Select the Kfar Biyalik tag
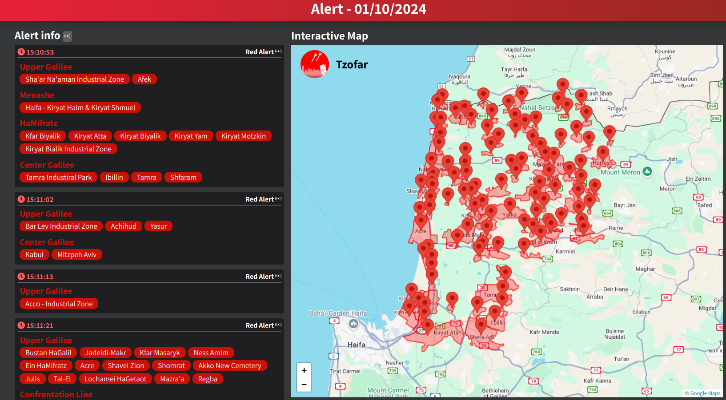Image resolution: width=726 pixels, height=400 pixels. click(43, 136)
